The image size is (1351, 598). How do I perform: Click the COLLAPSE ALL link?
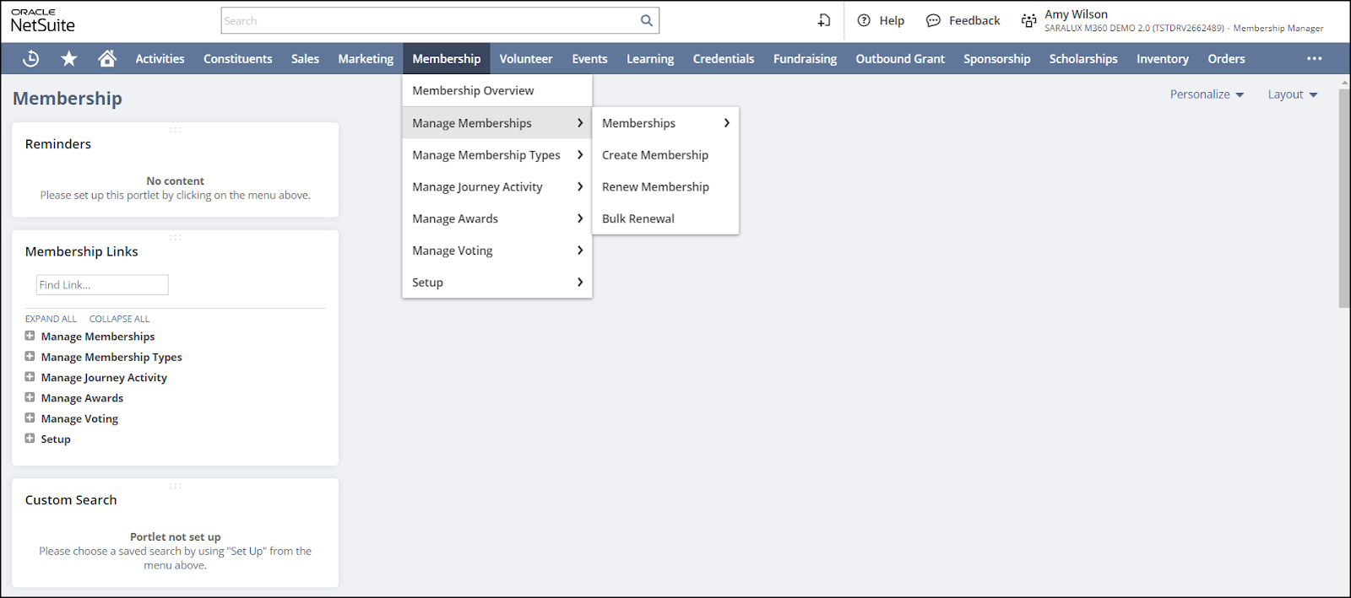pyautogui.click(x=119, y=319)
